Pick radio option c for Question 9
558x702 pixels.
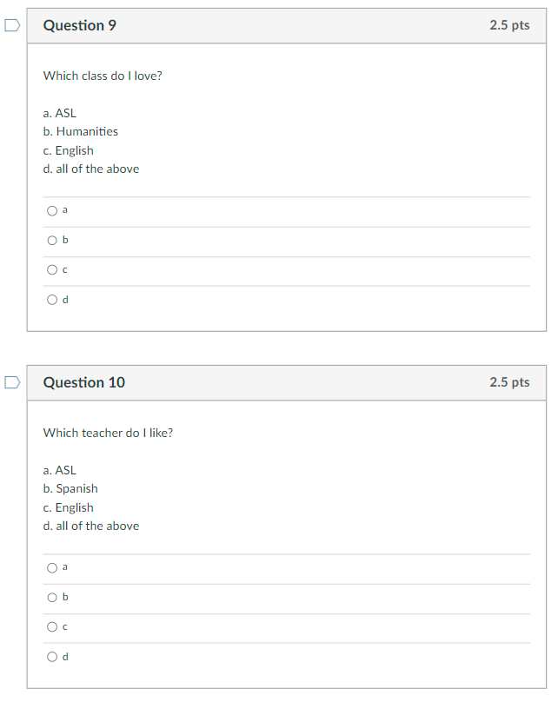point(53,270)
